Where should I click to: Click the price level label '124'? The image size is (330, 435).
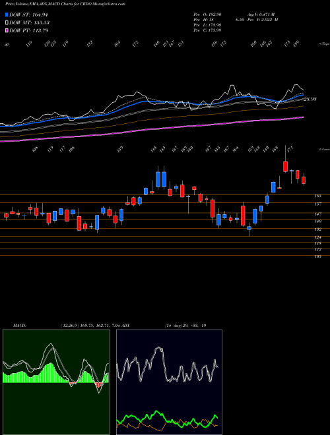click(318, 237)
